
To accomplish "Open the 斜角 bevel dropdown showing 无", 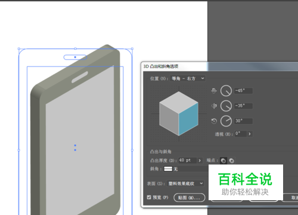I will (186, 169).
